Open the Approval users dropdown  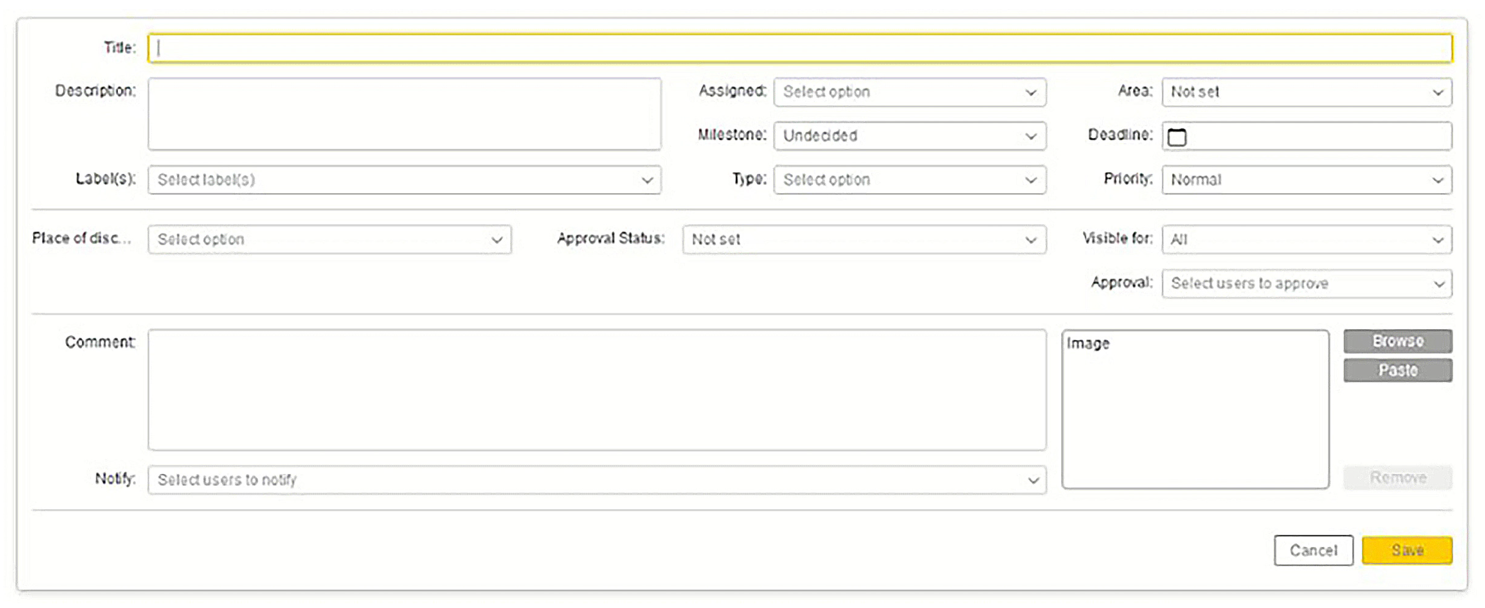[1306, 284]
